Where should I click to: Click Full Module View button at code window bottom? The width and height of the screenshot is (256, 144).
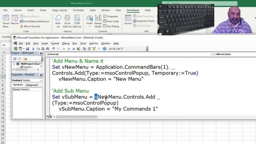point(51,116)
